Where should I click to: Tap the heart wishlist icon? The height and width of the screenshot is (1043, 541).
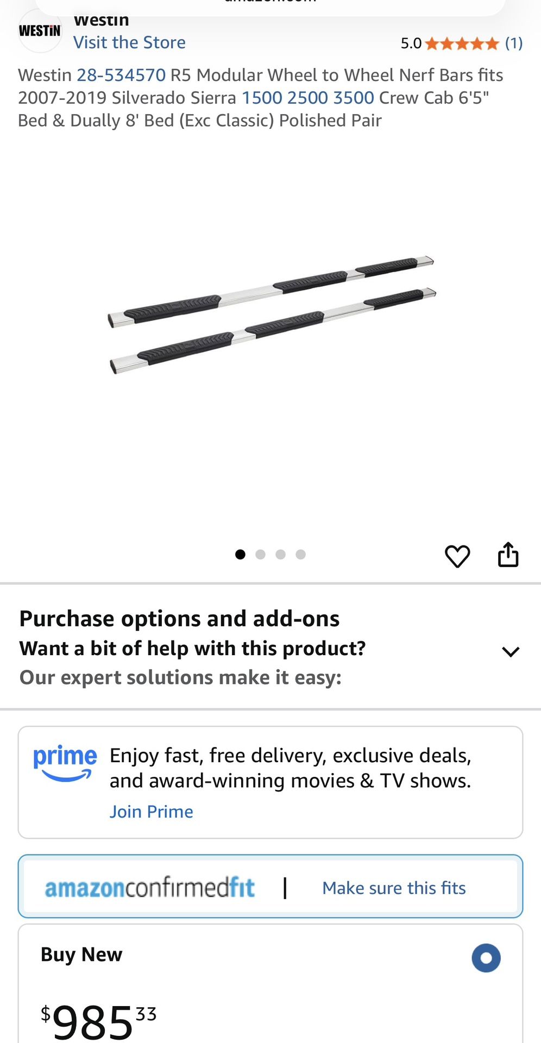457,556
